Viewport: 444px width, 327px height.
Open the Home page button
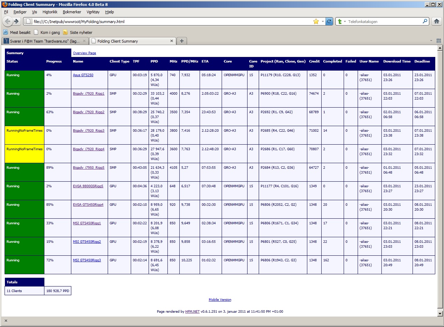436,21
